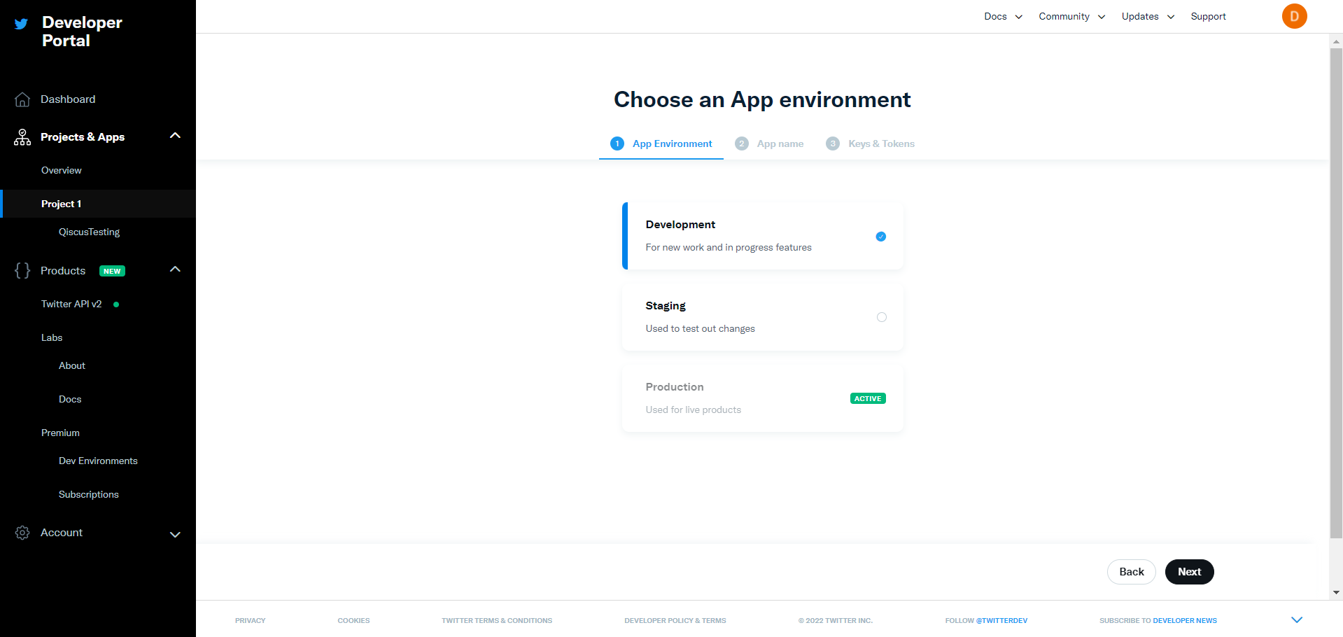This screenshot has height=637, width=1343.
Task: Select the Staging environment radio button
Action: 881,317
